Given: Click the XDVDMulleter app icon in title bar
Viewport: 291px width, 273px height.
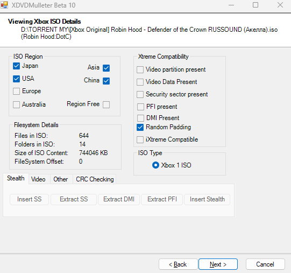Looking at the screenshot, I should 4,5.
